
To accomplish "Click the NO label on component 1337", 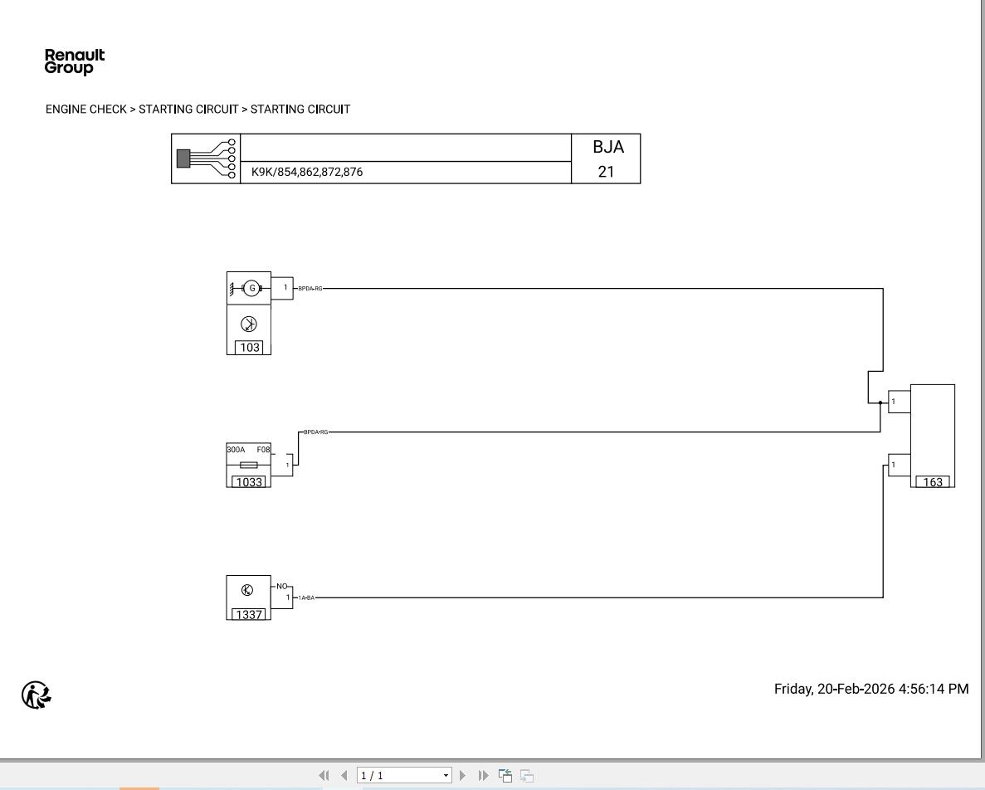I will click(x=281, y=586).
